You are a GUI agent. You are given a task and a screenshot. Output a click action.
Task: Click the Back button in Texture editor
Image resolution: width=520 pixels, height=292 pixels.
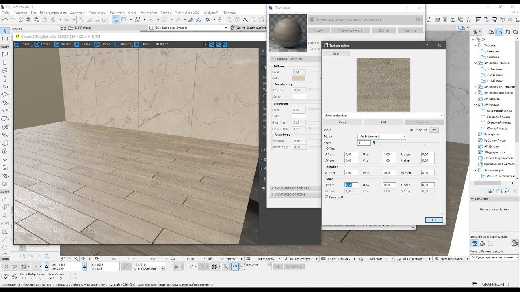pyautogui.click(x=336, y=54)
